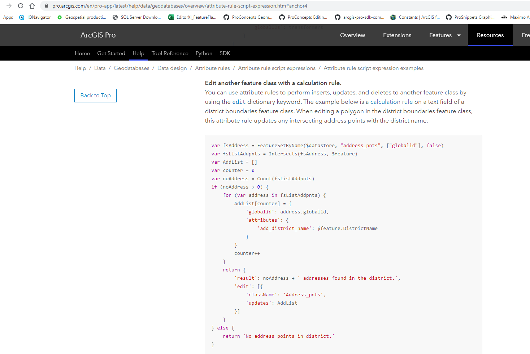
Task: Switch to the Python tab
Action: point(204,53)
